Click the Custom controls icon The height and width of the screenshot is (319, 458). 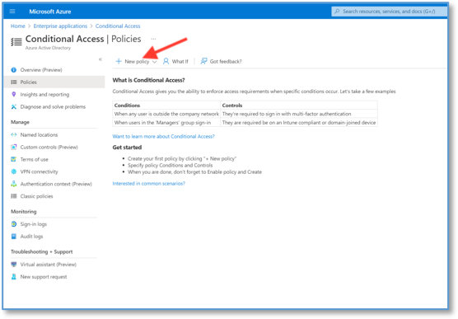pos(13,147)
